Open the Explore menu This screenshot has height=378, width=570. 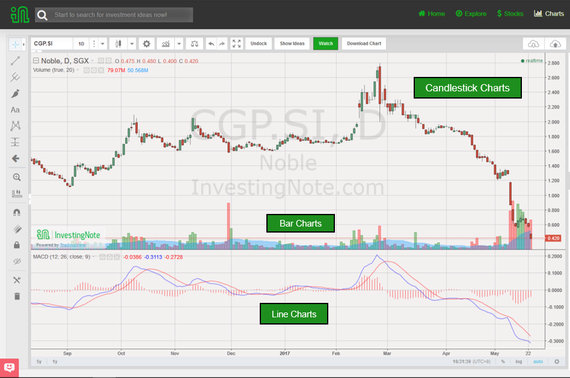tap(471, 14)
